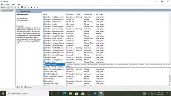
Task: Open Microsoft Store from the taskbar
Action: pyautogui.click(x=77, y=94)
